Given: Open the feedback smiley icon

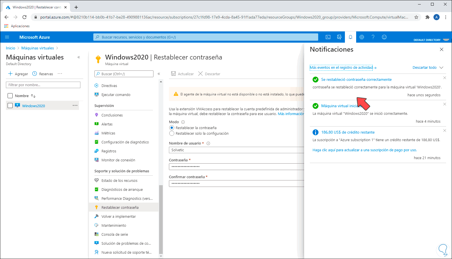Looking at the screenshot, I should 384,37.
